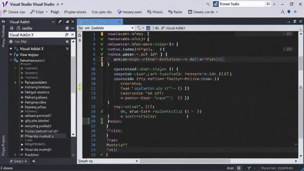Screen dimensions: 304x171
Task: Click the editor horizontal scrollbar thumb
Action: (x=185, y=161)
